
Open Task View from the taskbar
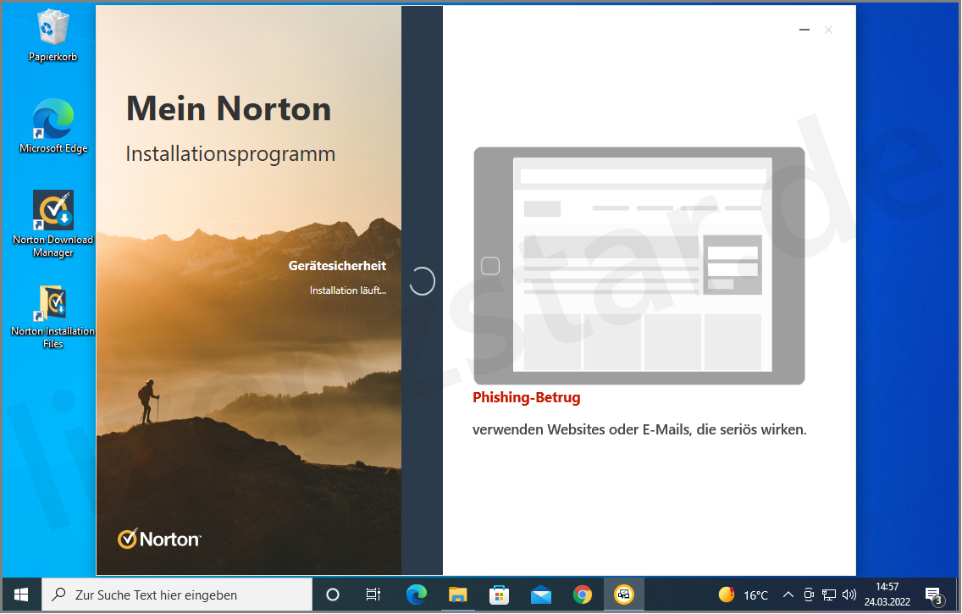(x=373, y=595)
